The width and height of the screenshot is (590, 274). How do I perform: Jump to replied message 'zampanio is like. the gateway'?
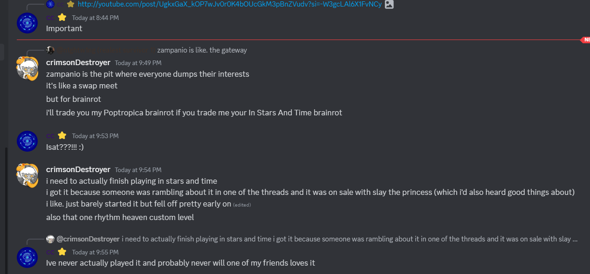tap(202, 50)
